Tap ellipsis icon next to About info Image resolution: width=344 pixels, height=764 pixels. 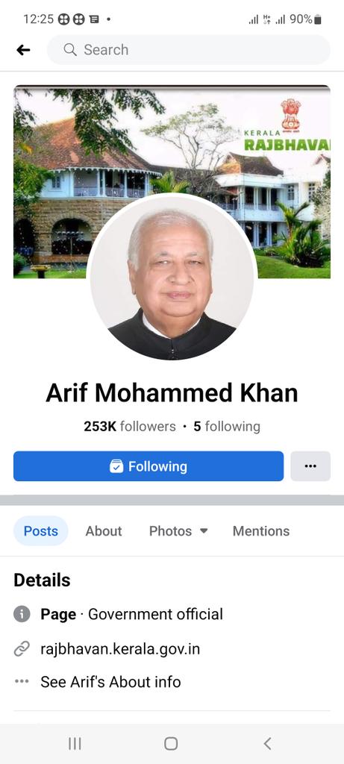pos(22,682)
